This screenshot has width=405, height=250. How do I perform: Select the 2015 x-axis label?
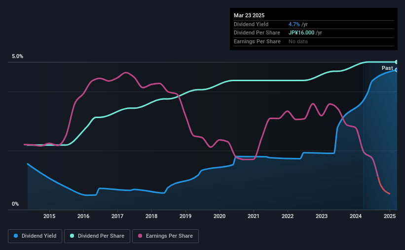49,216
